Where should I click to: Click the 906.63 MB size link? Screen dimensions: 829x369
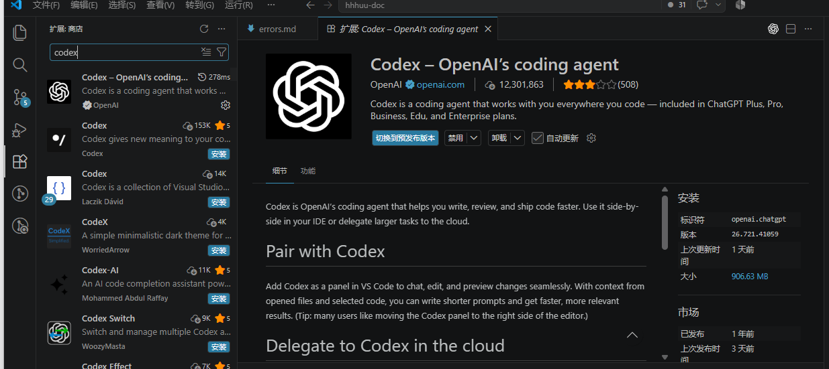[x=750, y=276]
